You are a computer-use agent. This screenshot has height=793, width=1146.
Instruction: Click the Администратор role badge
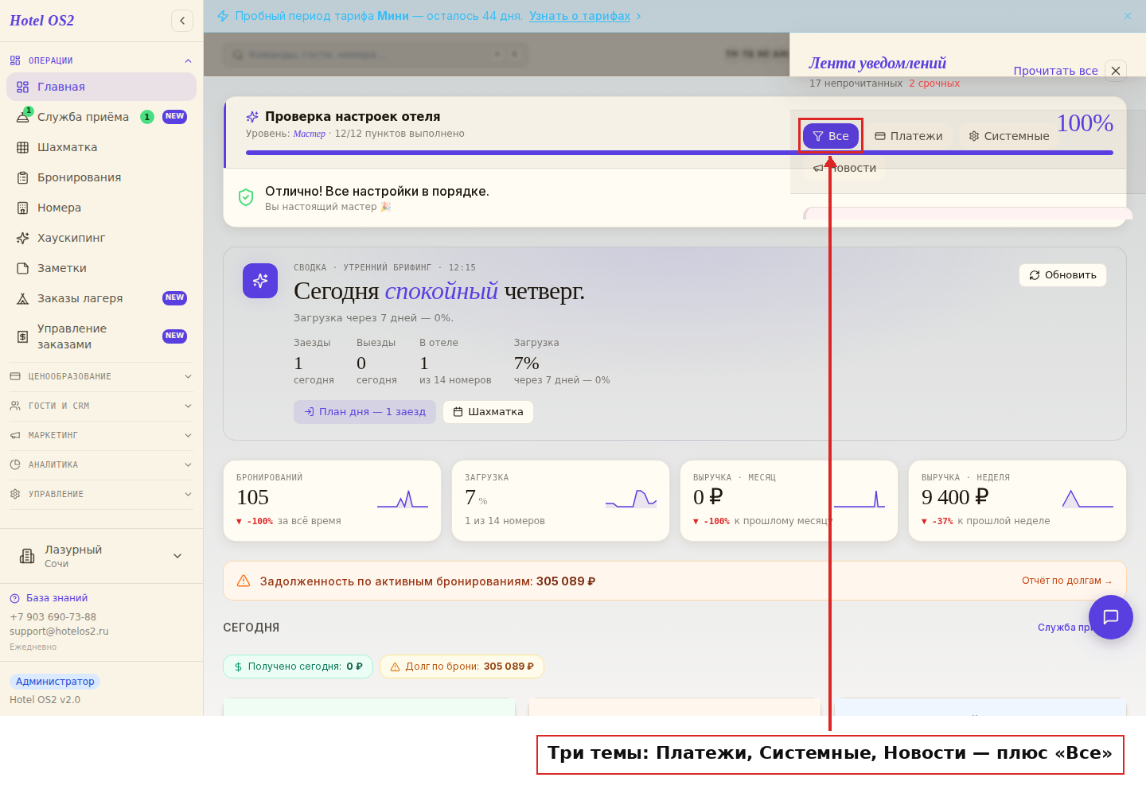[x=55, y=682]
